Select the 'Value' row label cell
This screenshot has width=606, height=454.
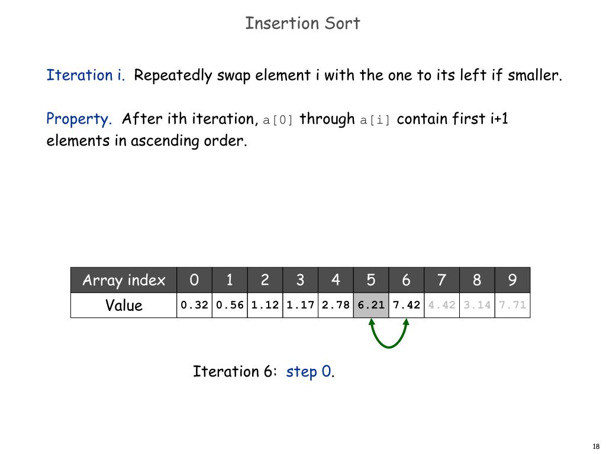tap(124, 305)
